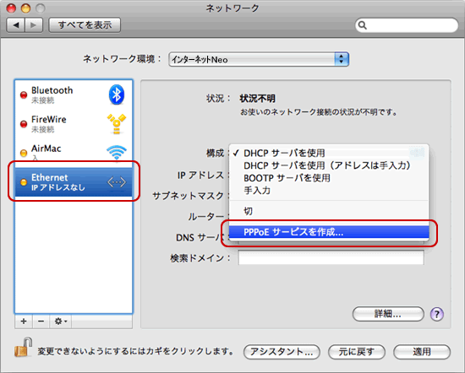The width and height of the screenshot is (465, 373).
Task: Click the Ethernet arrows icon
Action: [117, 182]
